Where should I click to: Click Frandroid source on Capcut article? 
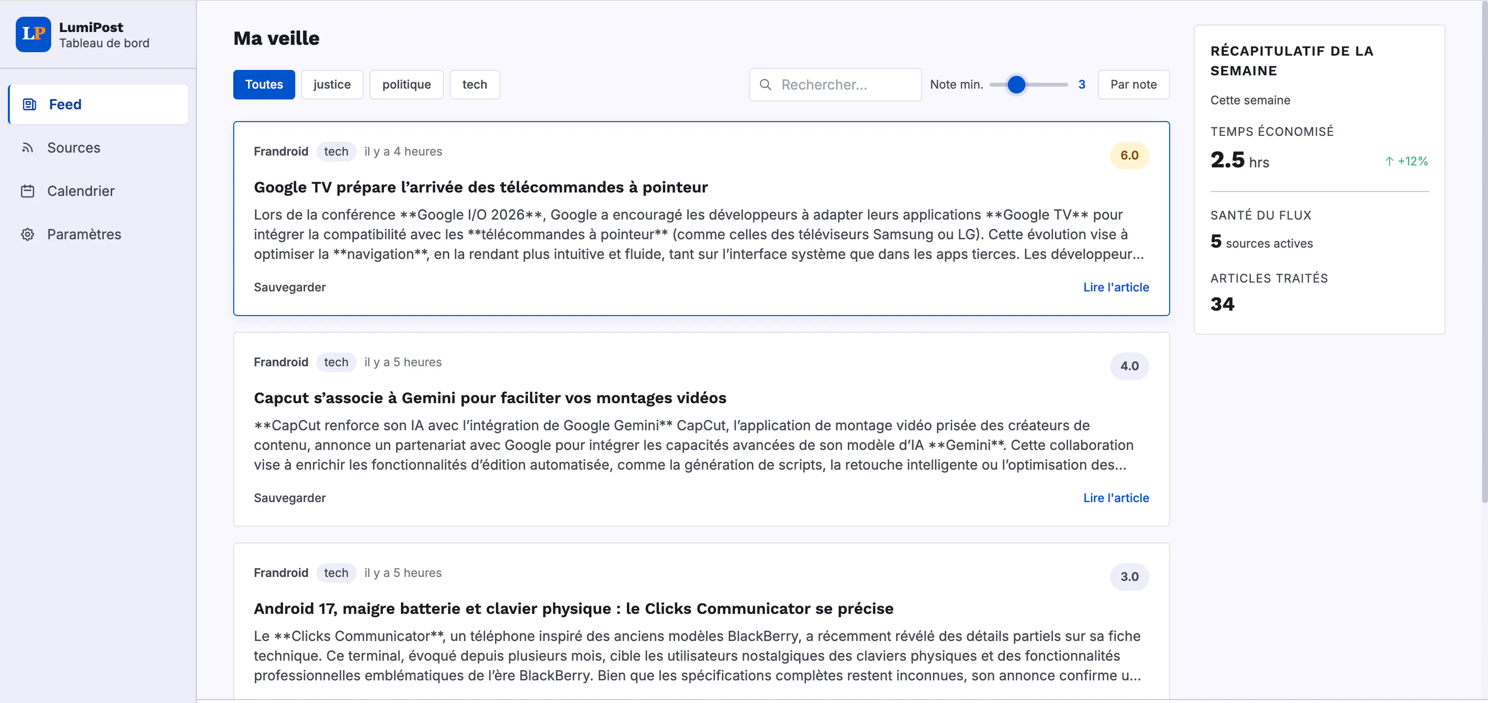[281, 362]
